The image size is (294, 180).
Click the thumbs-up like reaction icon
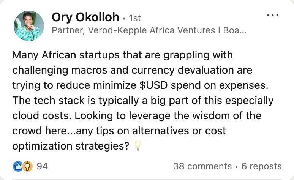pos(17,166)
